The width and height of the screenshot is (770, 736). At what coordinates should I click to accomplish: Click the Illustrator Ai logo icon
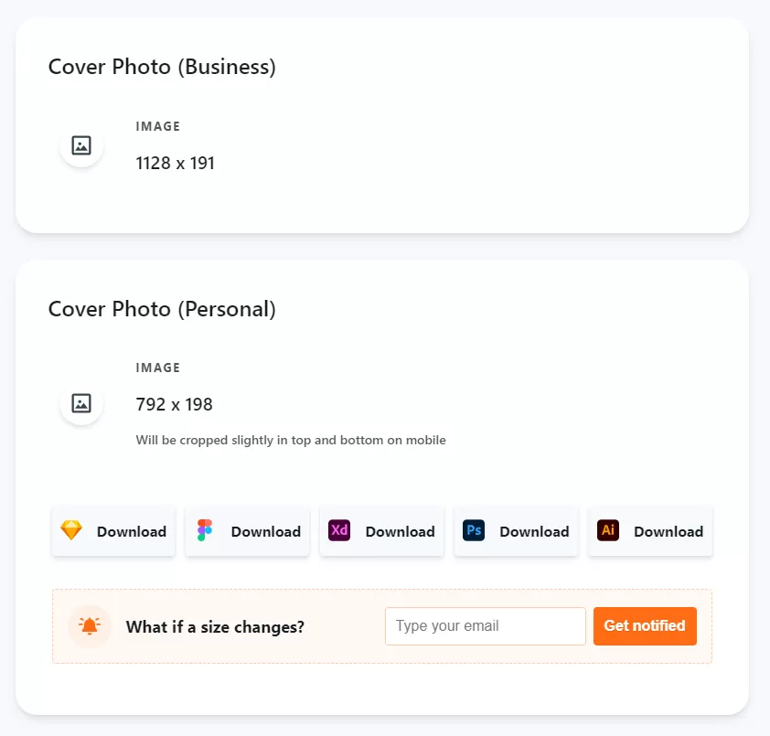[x=608, y=530]
